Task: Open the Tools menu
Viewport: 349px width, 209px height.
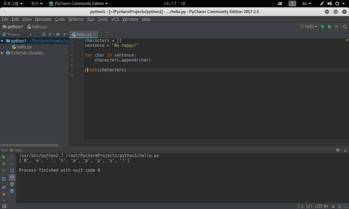Action: click(103, 19)
